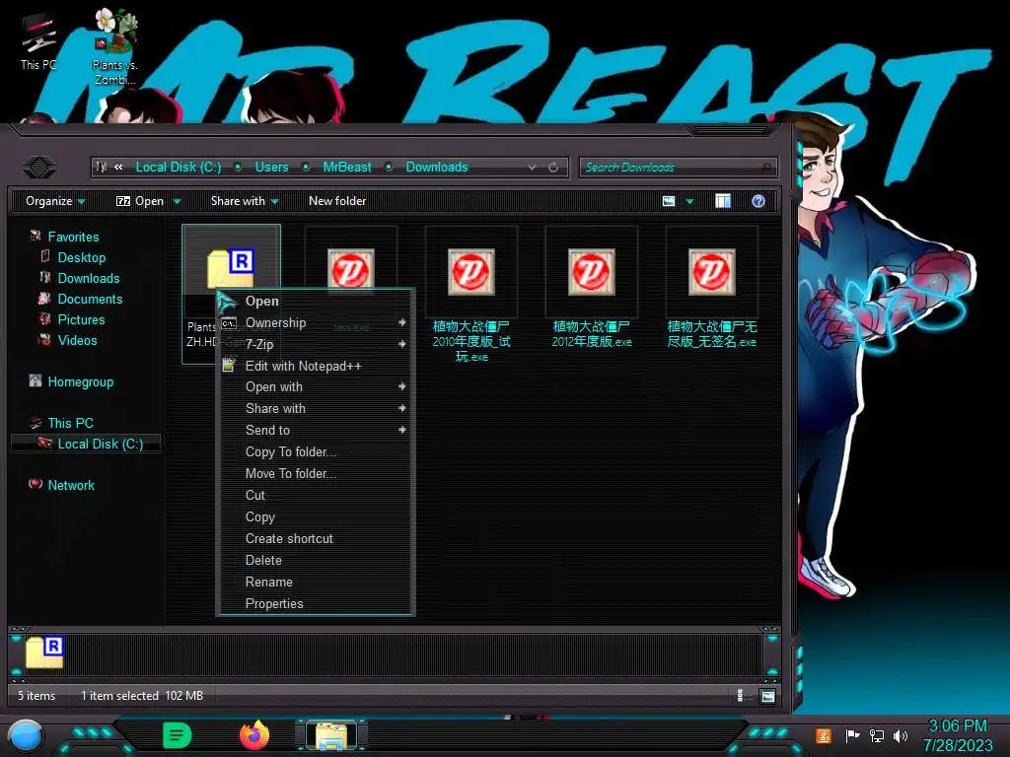Switch to details view in status bar
The height and width of the screenshot is (757, 1010).
(x=740, y=696)
